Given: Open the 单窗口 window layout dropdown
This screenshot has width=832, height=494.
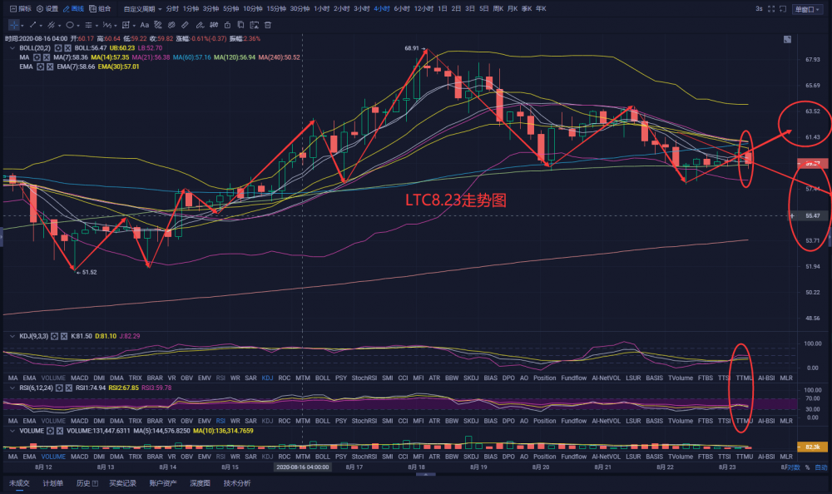Looking at the screenshot, I should click(x=807, y=9).
